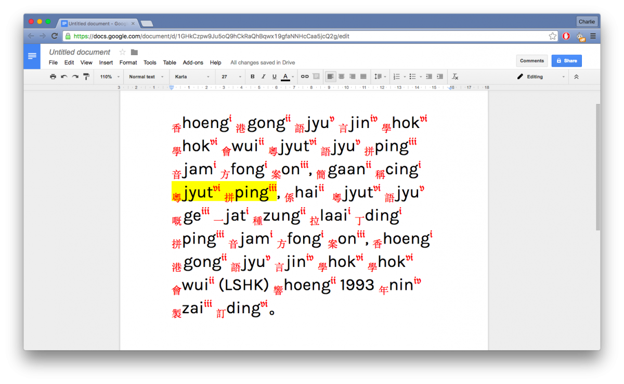The height and width of the screenshot is (384, 624).
Task: Select the 'Untitled document' browser tab
Action: click(x=97, y=23)
